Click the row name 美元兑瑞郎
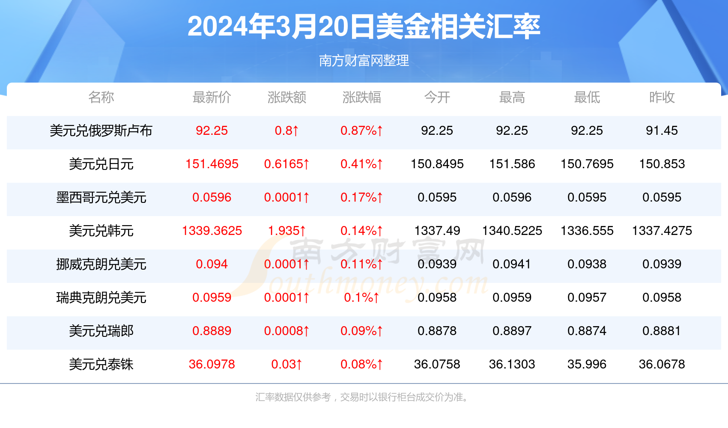The height and width of the screenshot is (428, 728). (101, 331)
